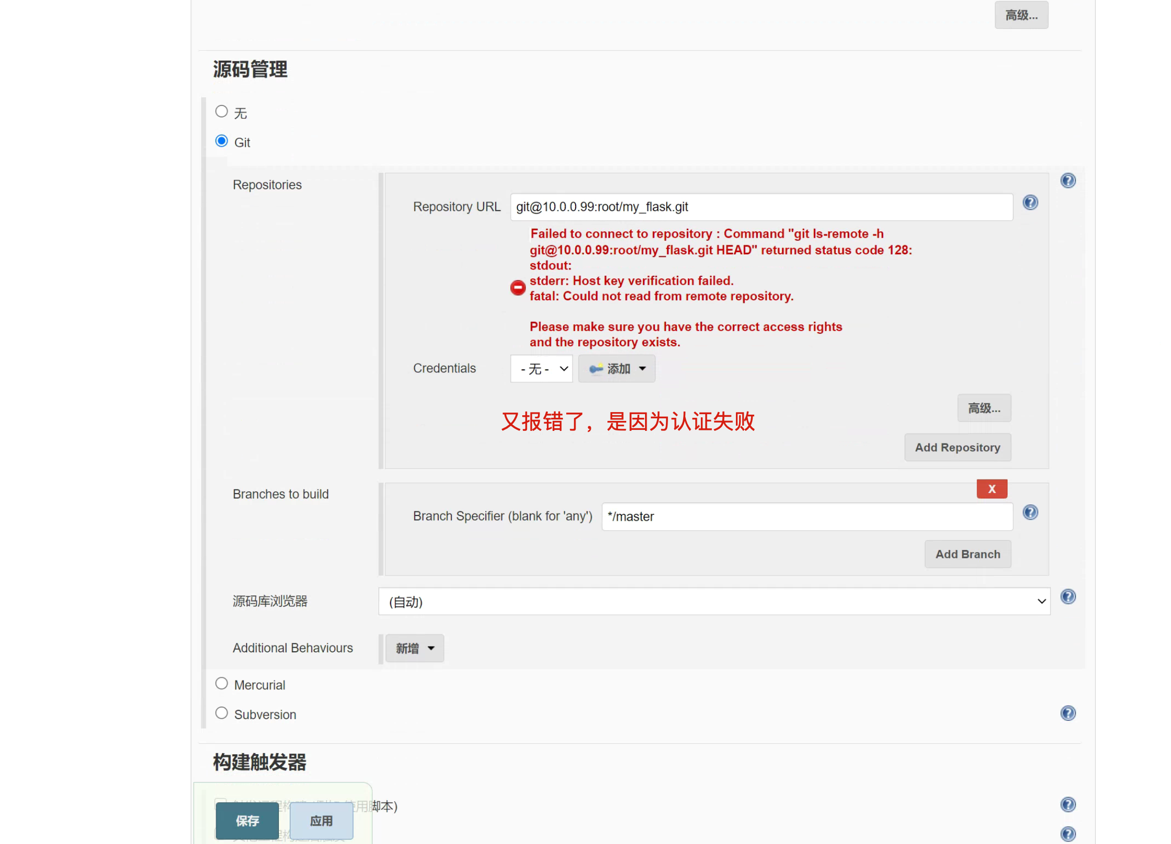Expand the 添加 credentials dropdown button
This screenshot has height=844, width=1171.
tap(616, 369)
